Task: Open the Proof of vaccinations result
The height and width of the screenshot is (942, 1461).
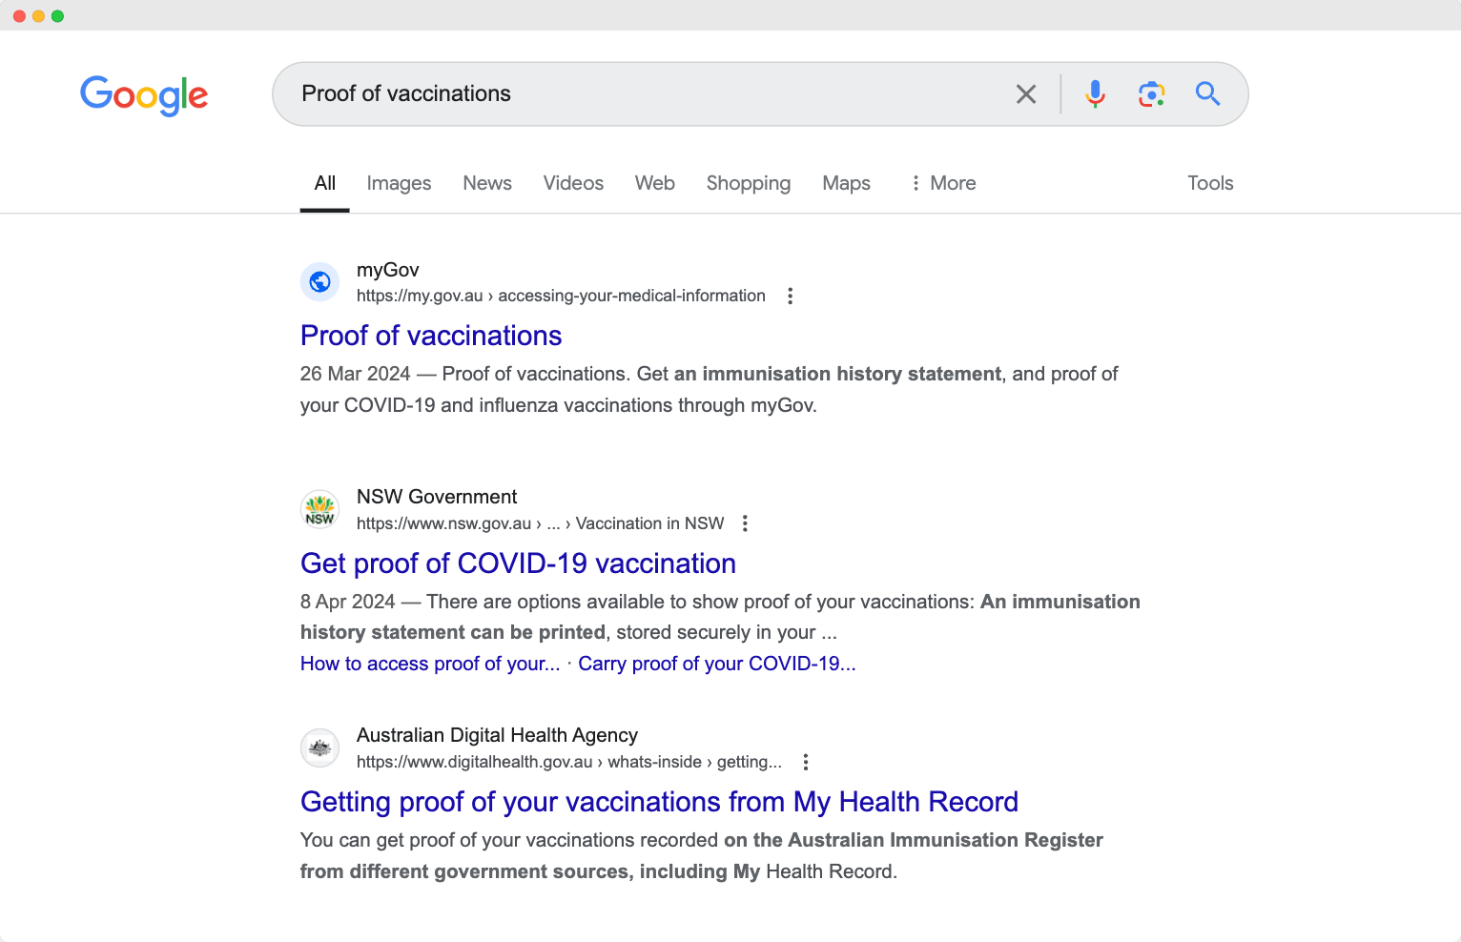Action: point(431,336)
